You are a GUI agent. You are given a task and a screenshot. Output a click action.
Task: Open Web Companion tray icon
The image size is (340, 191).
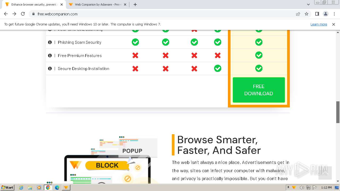294,188
